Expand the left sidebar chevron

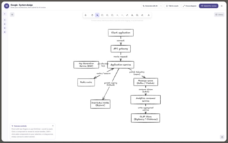click(5, 14)
